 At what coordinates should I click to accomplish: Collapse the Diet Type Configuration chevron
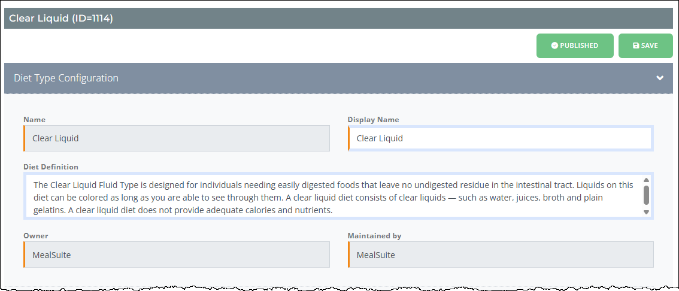click(x=659, y=78)
